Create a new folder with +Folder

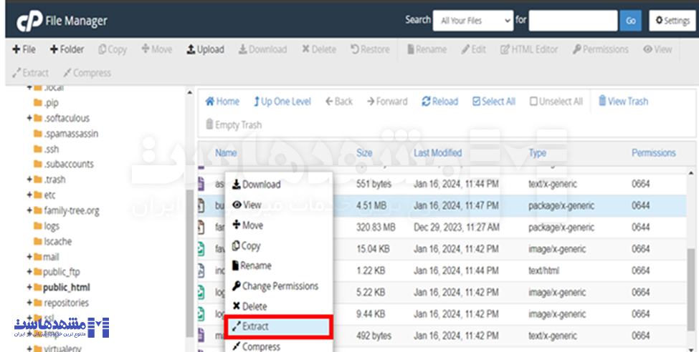67,49
